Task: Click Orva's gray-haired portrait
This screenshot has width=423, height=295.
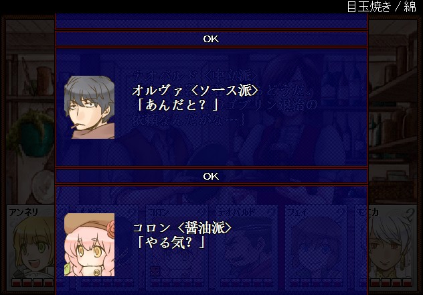Action: (89, 107)
